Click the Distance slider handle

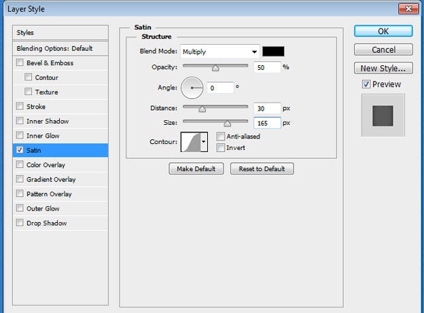202,109
